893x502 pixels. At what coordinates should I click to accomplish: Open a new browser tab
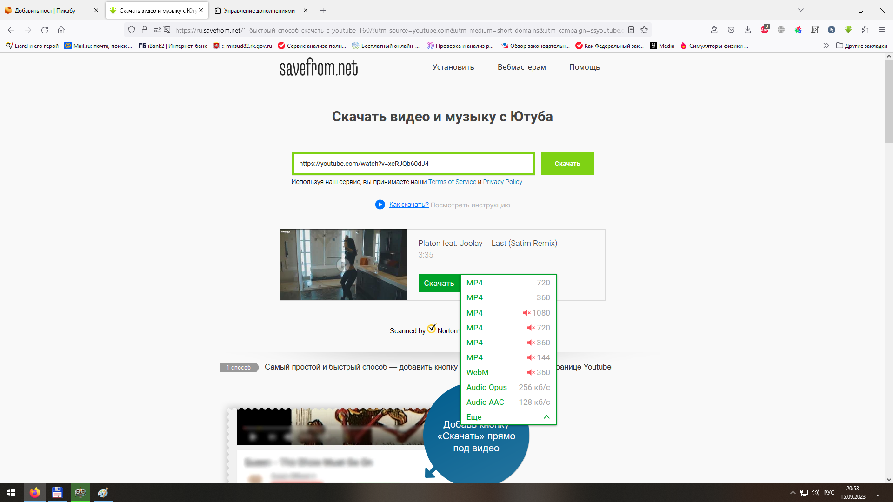[x=323, y=10]
